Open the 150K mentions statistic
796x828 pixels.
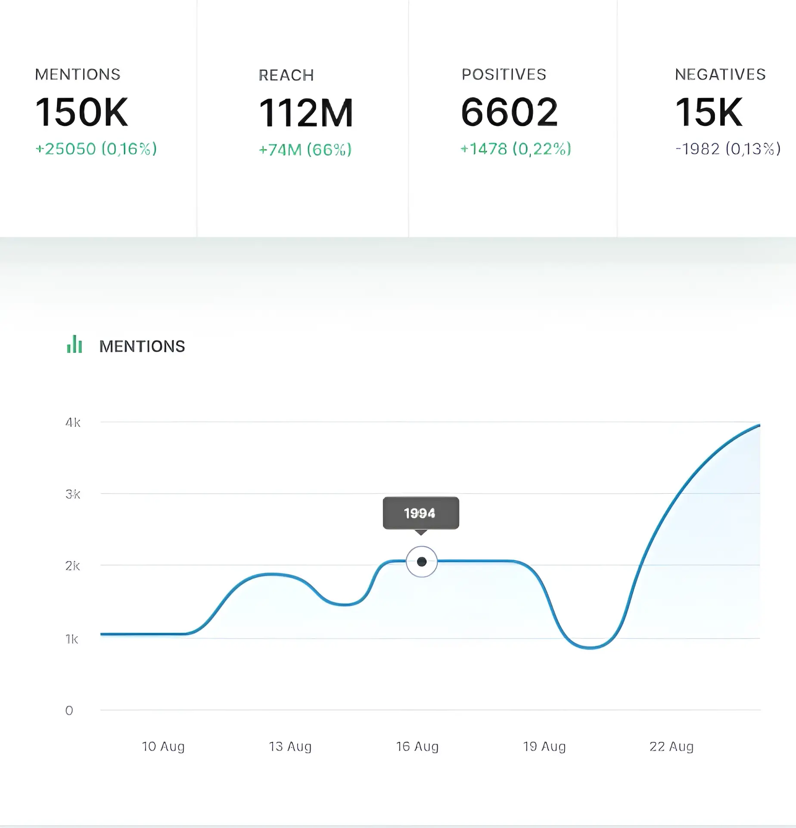(x=82, y=112)
